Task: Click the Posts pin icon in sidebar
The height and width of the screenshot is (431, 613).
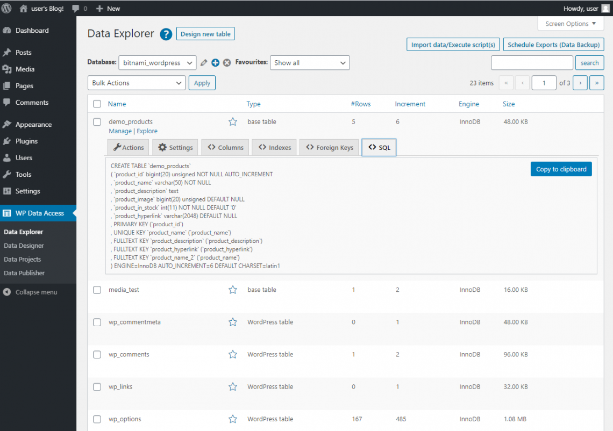Action: pos(6,52)
